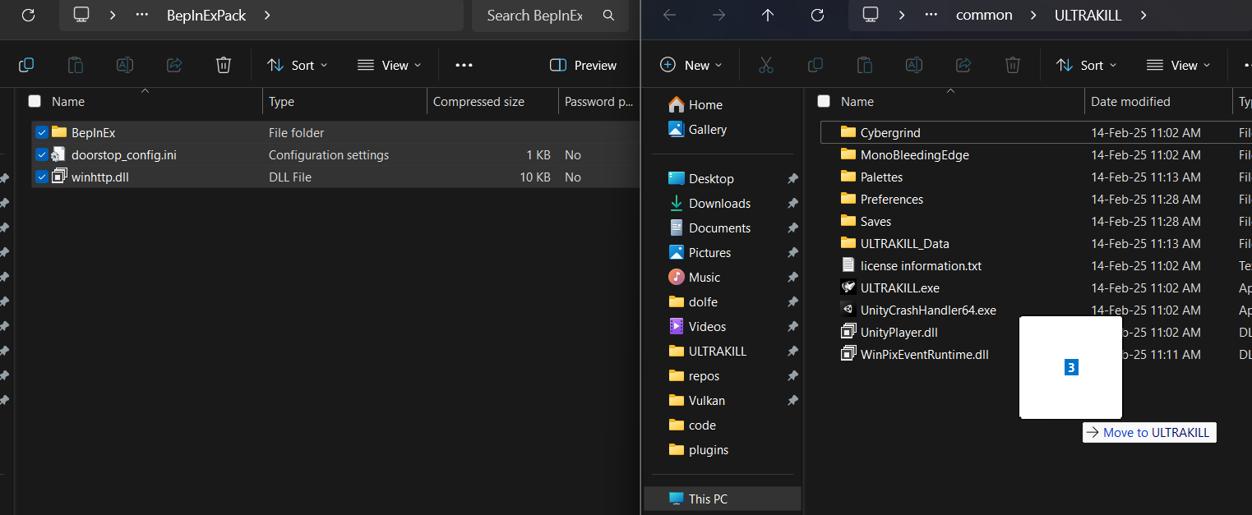This screenshot has height=515, width=1252.
Task: Uncheck the doorstop_config.ini checkbox
Action: click(x=42, y=154)
